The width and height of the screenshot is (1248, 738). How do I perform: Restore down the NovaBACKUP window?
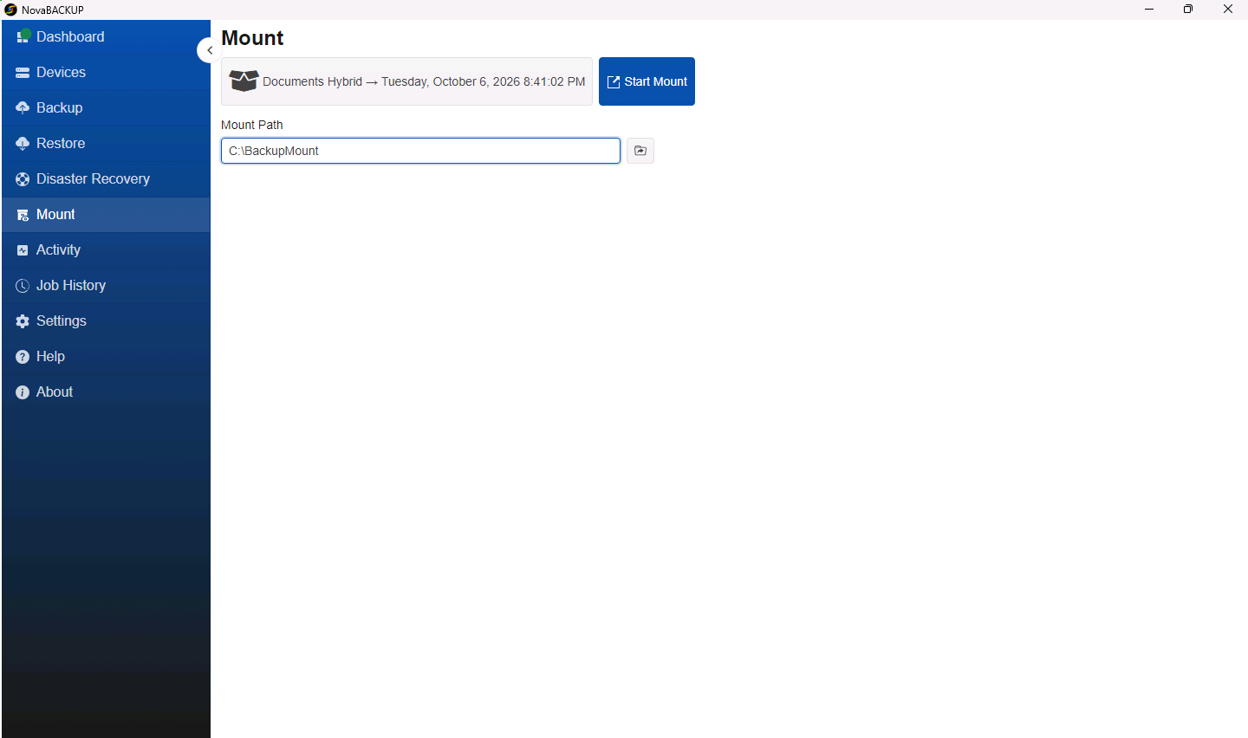click(x=1188, y=10)
